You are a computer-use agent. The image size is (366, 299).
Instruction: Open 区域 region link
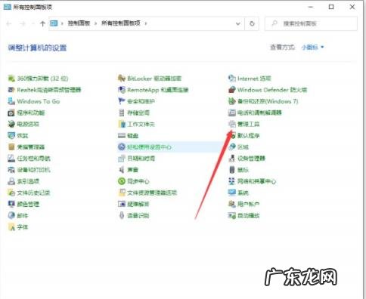[x=243, y=147]
